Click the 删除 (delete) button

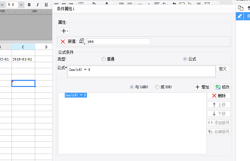219,96
